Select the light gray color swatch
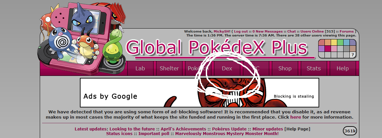The width and height of the screenshot is (382, 138). [x=340, y=49]
